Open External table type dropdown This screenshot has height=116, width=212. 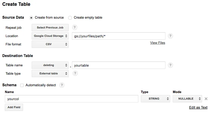[x=50, y=73]
